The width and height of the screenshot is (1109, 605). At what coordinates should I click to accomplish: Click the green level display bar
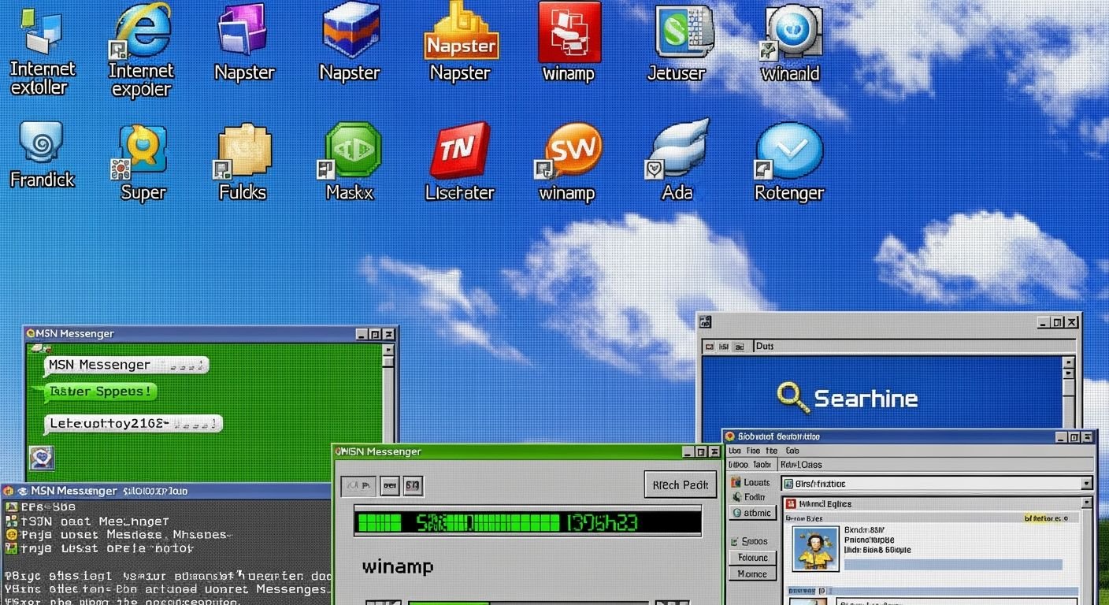[x=527, y=521]
